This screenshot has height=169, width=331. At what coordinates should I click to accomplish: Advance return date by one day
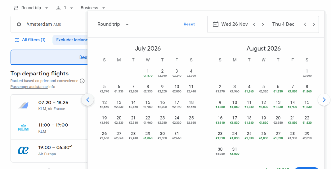click(x=314, y=25)
